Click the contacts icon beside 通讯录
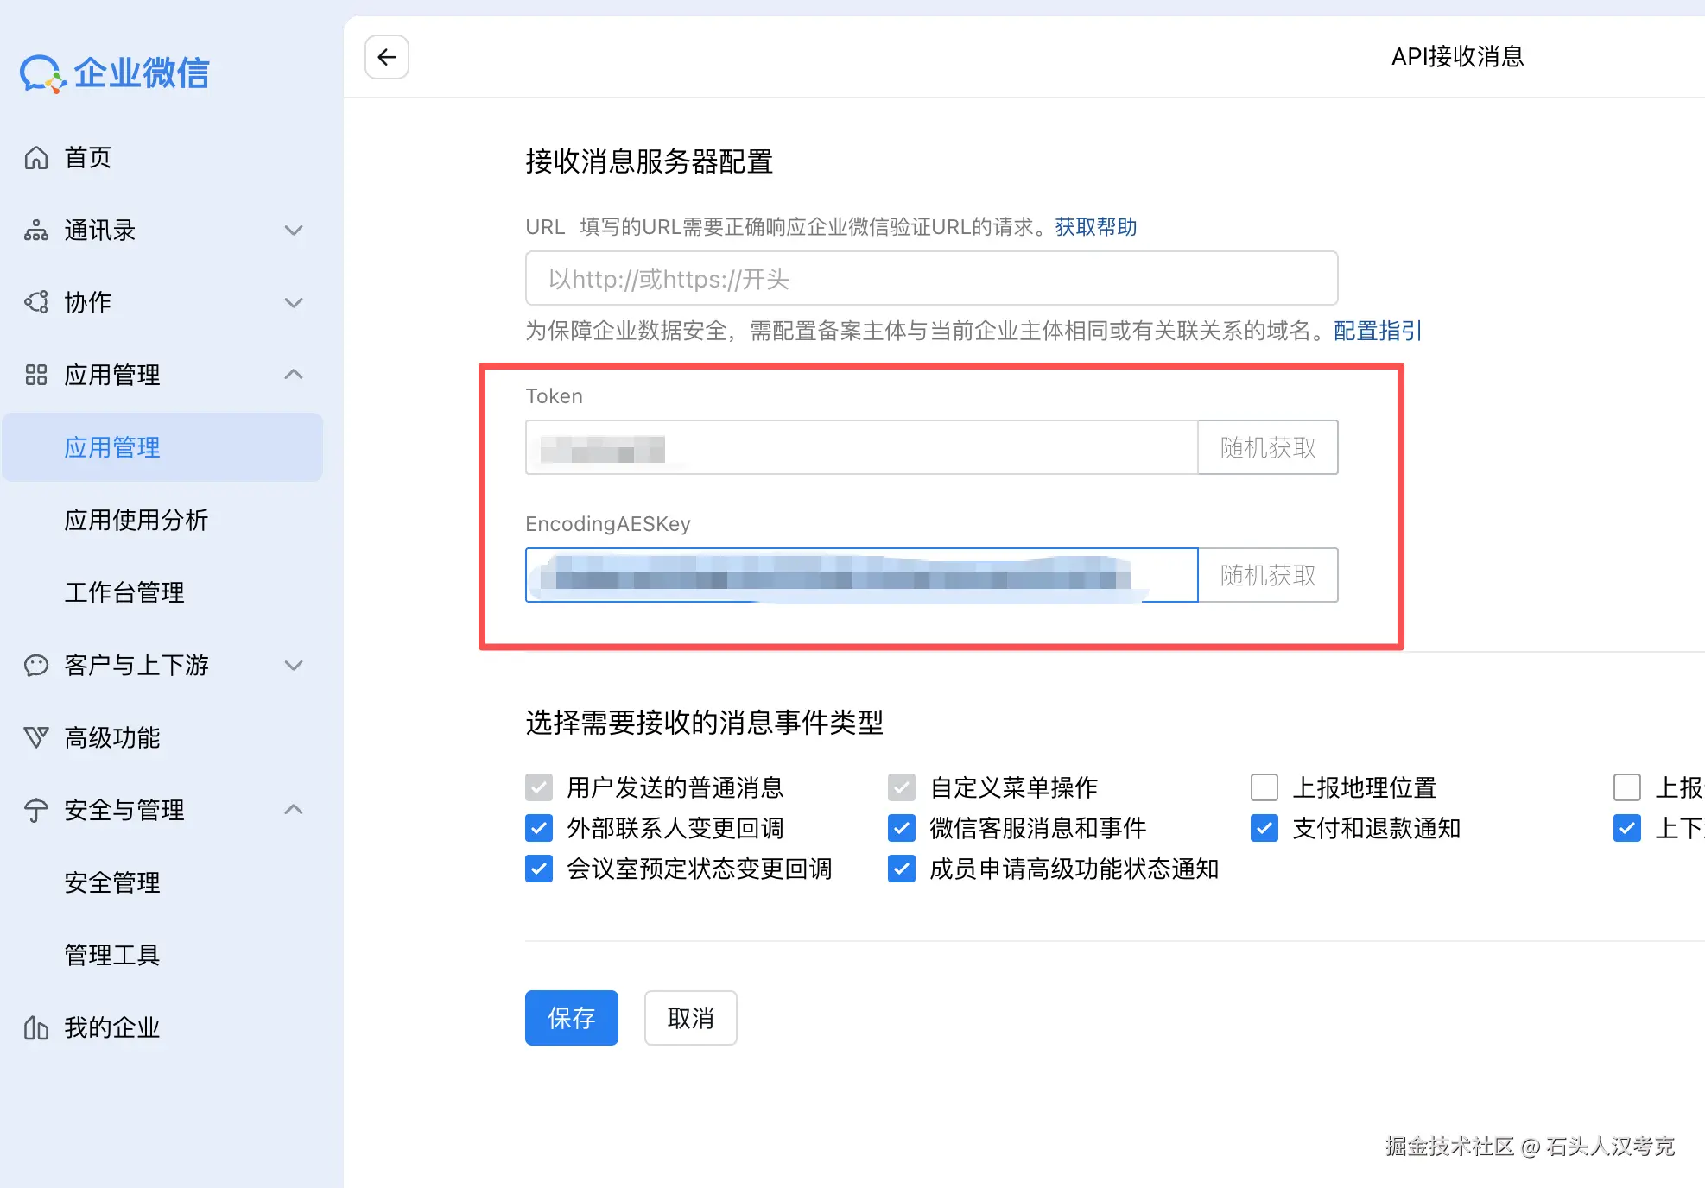This screenshot has width=1705, height=1188. [35, 231]
